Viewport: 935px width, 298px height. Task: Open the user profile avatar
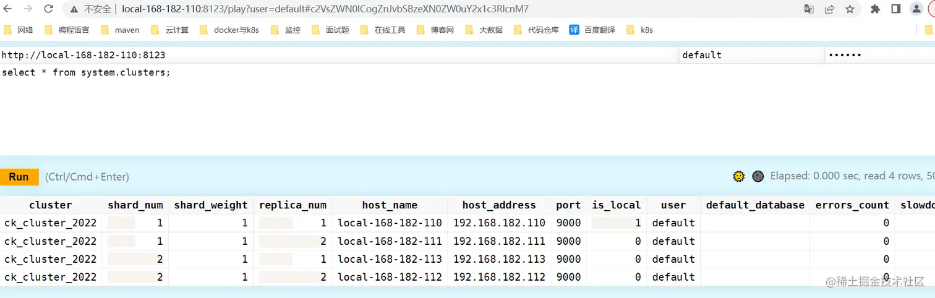coord(916,9)
